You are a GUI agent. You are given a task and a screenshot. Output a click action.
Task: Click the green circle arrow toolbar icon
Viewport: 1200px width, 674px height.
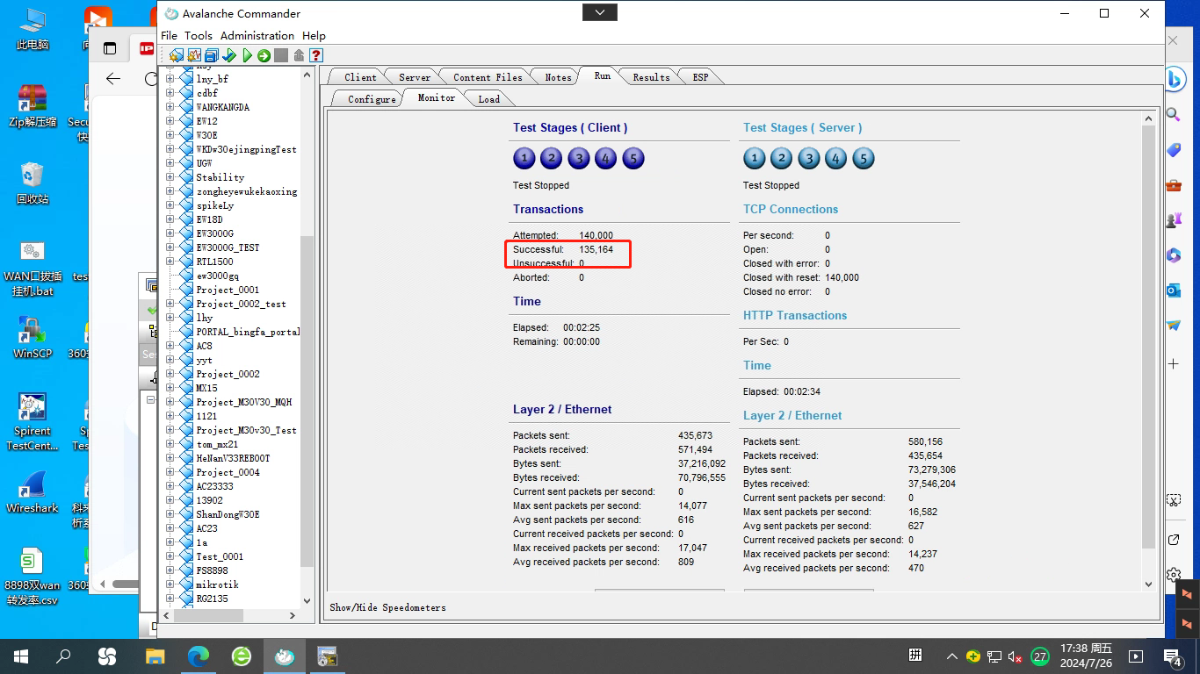(264, 55)
